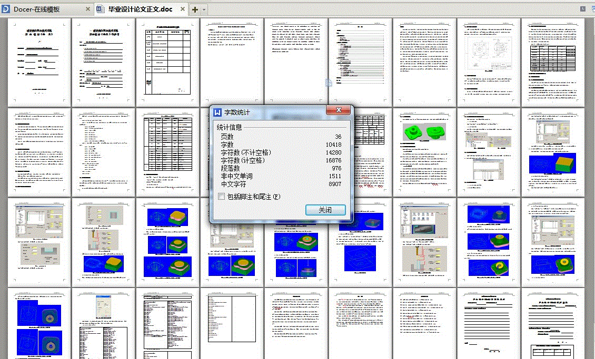Open the dropdown arrow beside the new tab button
Viewport: 595px width, 359px height.
coord(204,9)
